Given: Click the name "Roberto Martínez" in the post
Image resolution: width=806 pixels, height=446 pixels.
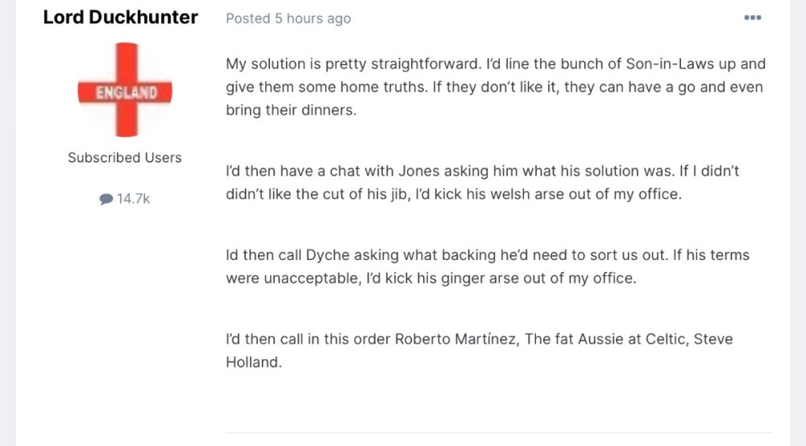Looking at the screenshot, I should click(x=455, y=339).
